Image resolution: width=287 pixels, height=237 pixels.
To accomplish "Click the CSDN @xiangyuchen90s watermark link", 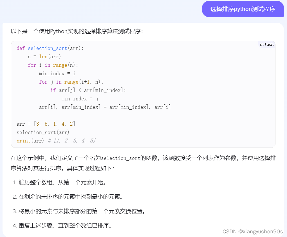I will tap(252, 232).
